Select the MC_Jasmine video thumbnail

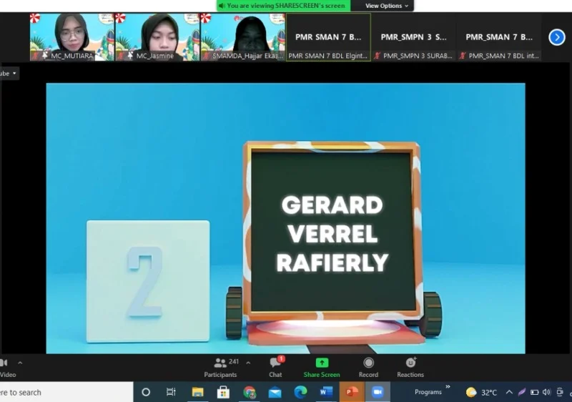(x=157, y=37)
